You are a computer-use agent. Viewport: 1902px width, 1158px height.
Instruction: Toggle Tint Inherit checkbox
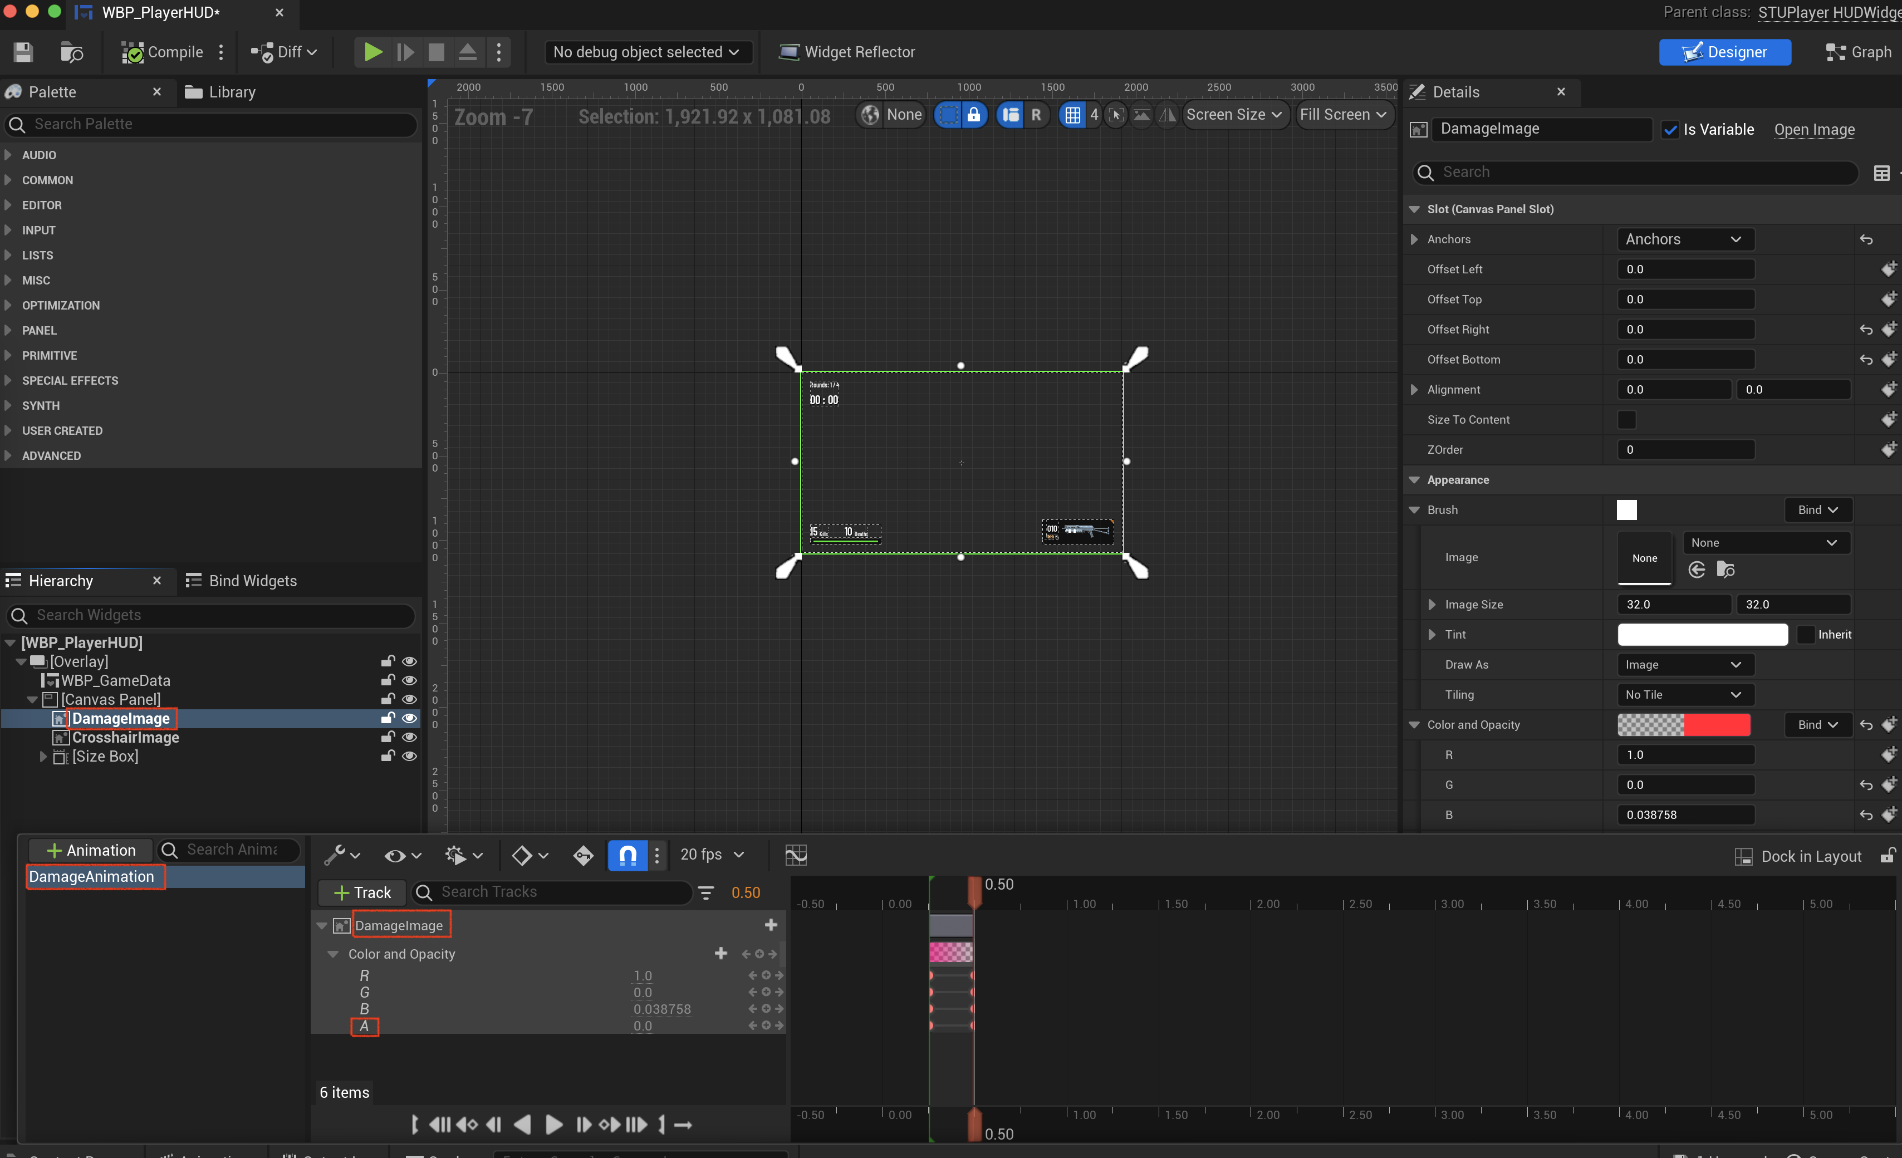coord(1806,635)
